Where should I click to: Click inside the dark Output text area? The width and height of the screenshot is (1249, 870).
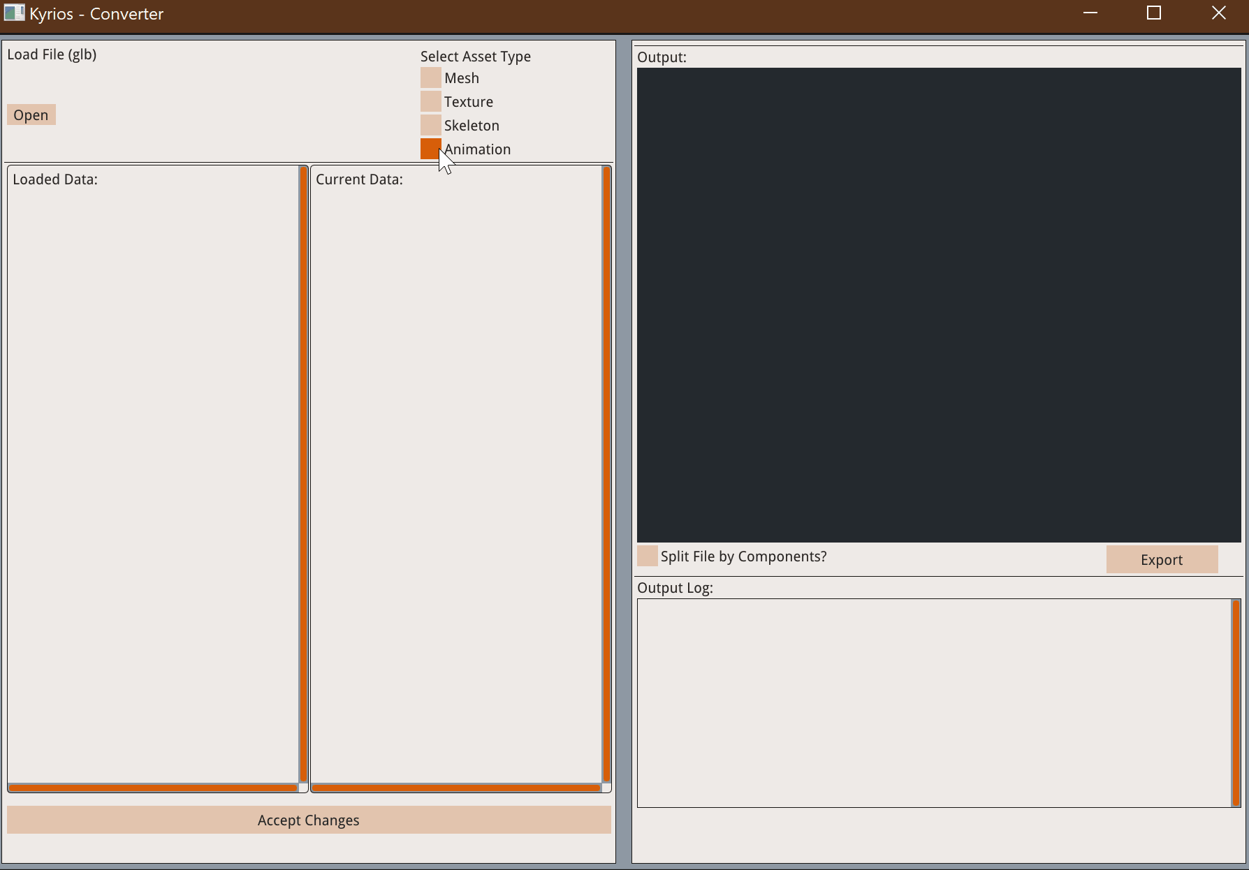939,305
